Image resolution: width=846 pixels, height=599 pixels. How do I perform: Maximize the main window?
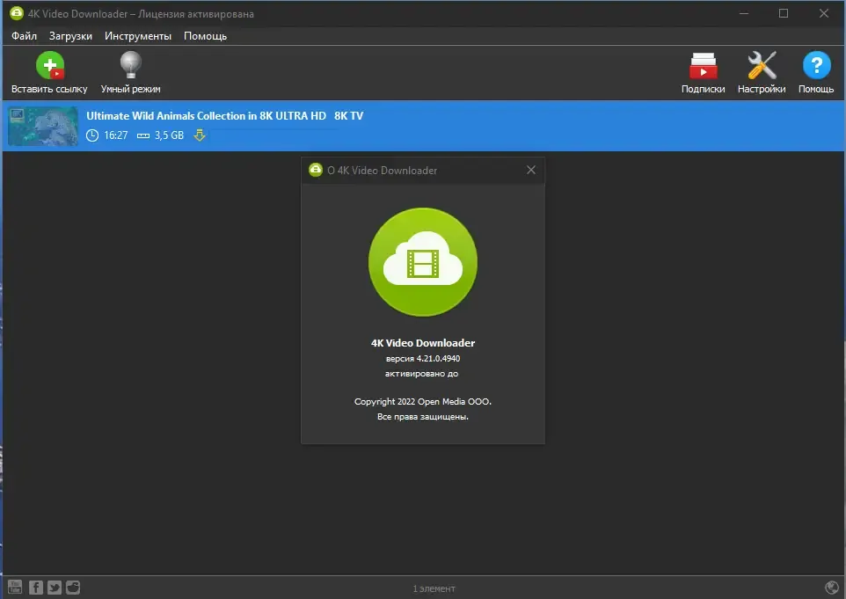tap(784, 13)
